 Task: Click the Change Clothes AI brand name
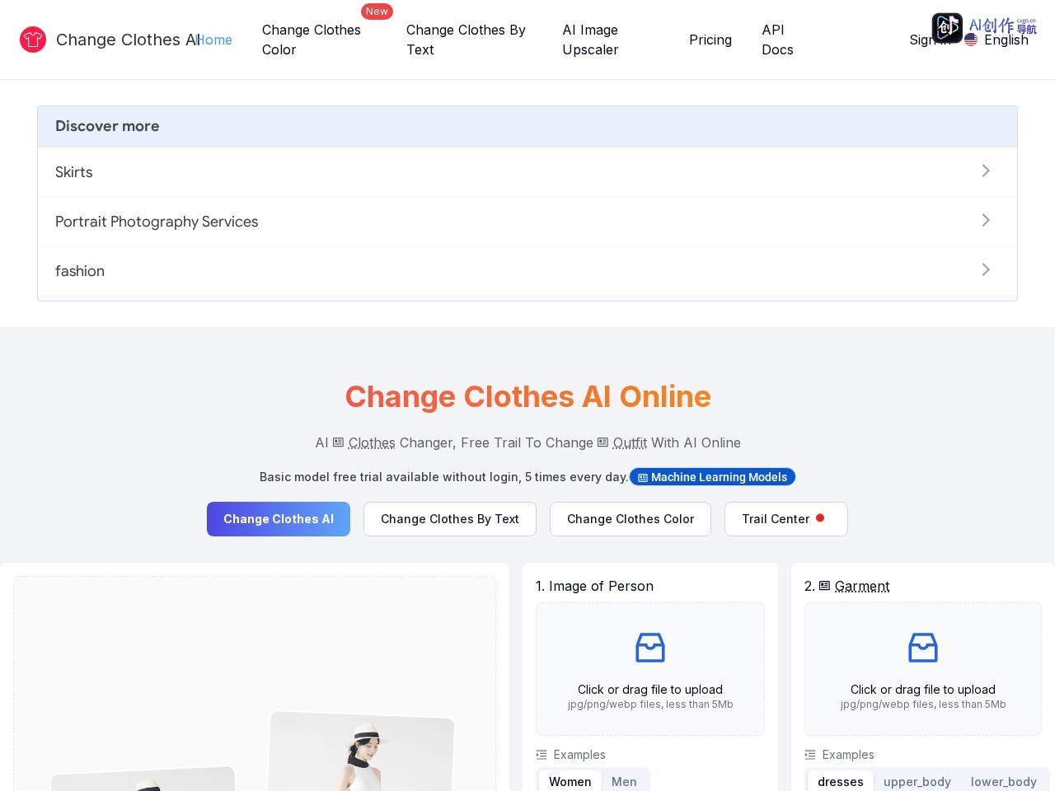pyautogui.click(x=128, y=40)
